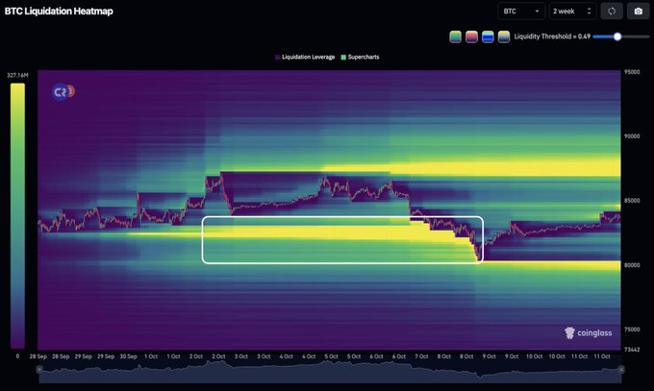This screenshot has width=654, height=391.
Task: Select the green-blue heatmap color theme
Action: click(x=455, y=37)
